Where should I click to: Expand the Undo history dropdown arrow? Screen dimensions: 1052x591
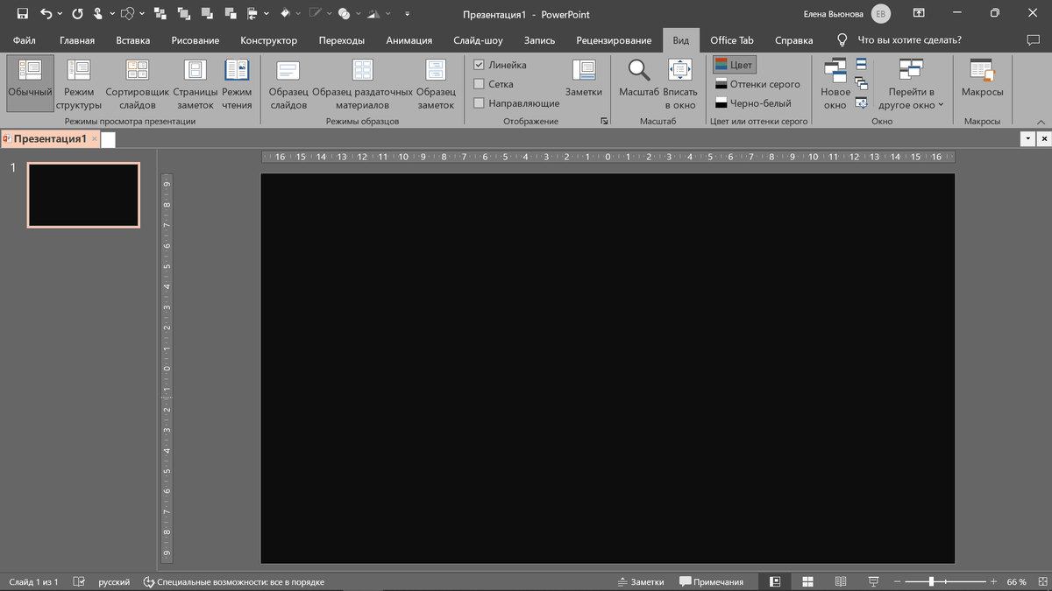60,14
